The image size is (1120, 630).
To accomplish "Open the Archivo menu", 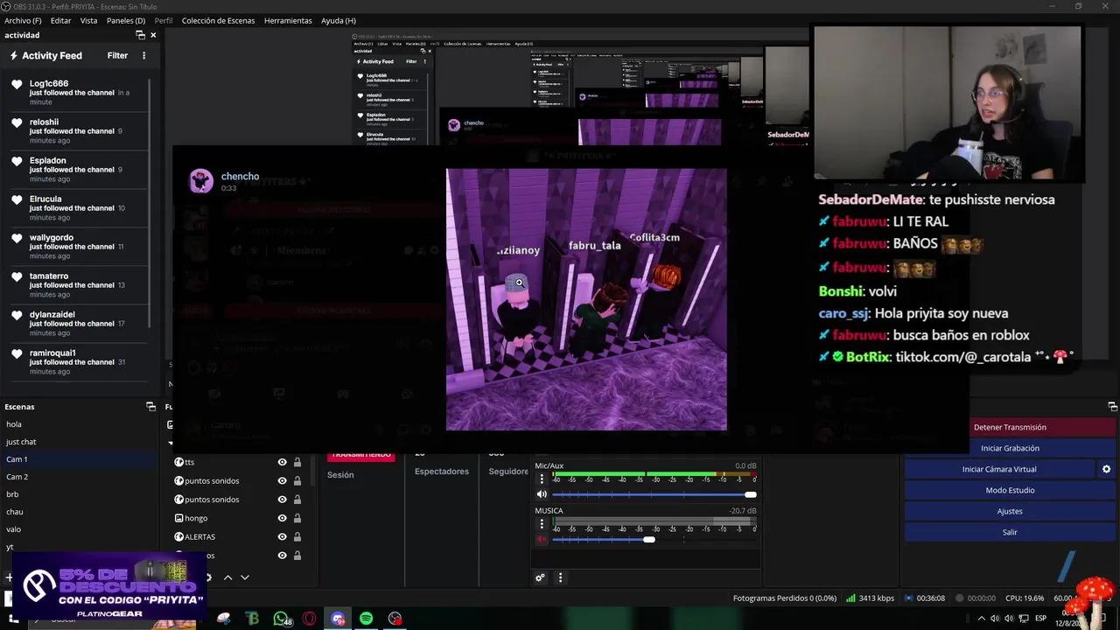I will [23, 20].
